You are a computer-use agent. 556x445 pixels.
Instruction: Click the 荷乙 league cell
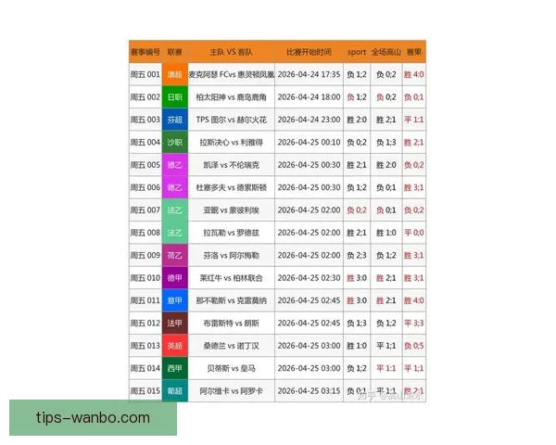[175, 255]
